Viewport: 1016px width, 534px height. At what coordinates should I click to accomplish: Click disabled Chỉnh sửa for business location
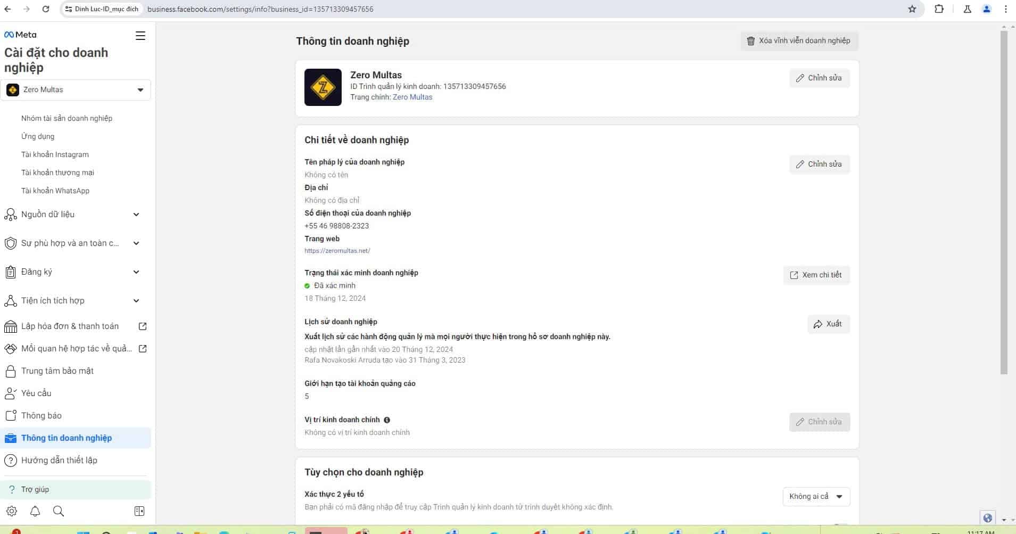(819, 422)
